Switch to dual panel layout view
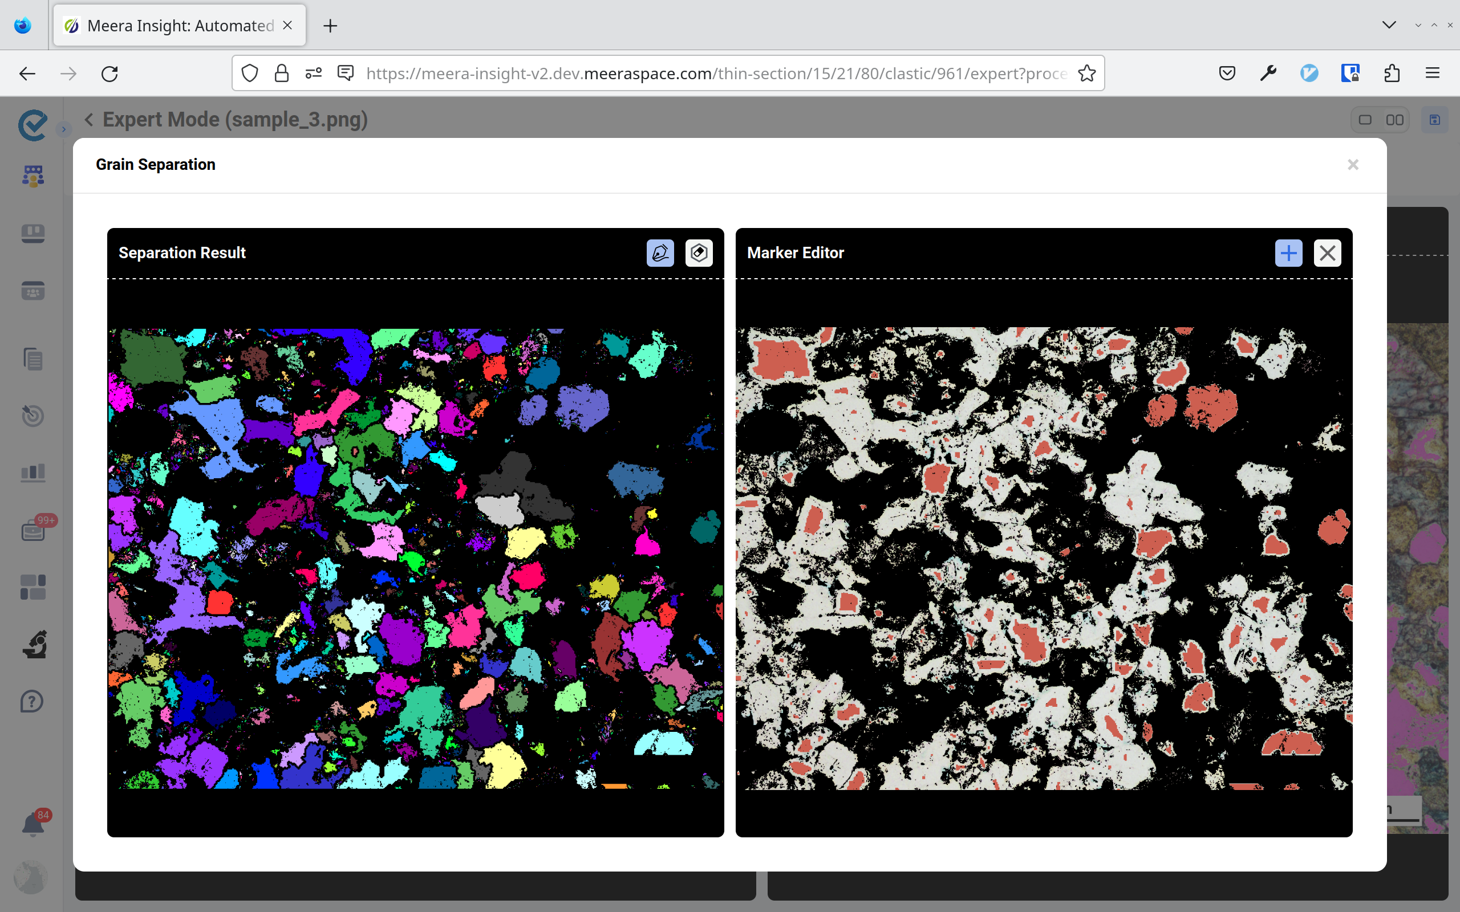The width and height of the screenshot is (1460, 912). (x=1395, y=120)
